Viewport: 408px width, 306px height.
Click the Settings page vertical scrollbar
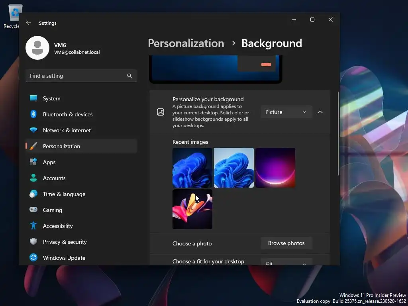338,133
